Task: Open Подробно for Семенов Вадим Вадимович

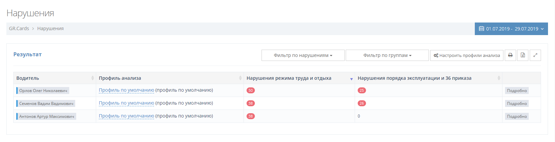Action: 517,104
